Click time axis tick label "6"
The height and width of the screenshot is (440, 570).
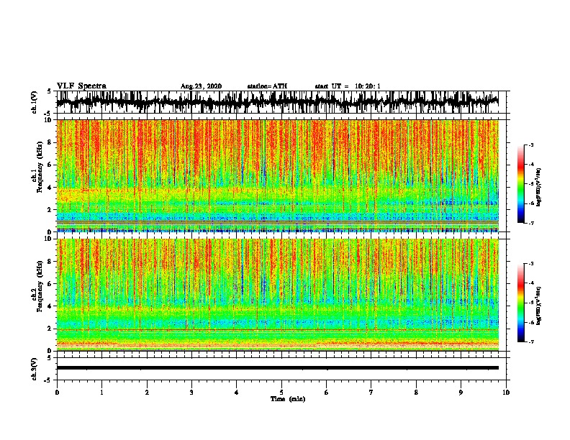pyautogui.click(x=326, y=393)
